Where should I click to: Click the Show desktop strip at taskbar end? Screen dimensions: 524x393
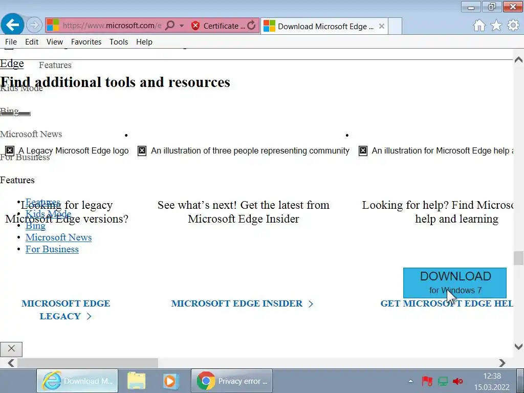520,381
